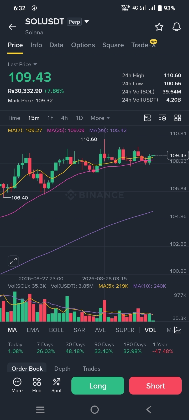
Task: Open chart indicator settings icon
Action: 162,118
